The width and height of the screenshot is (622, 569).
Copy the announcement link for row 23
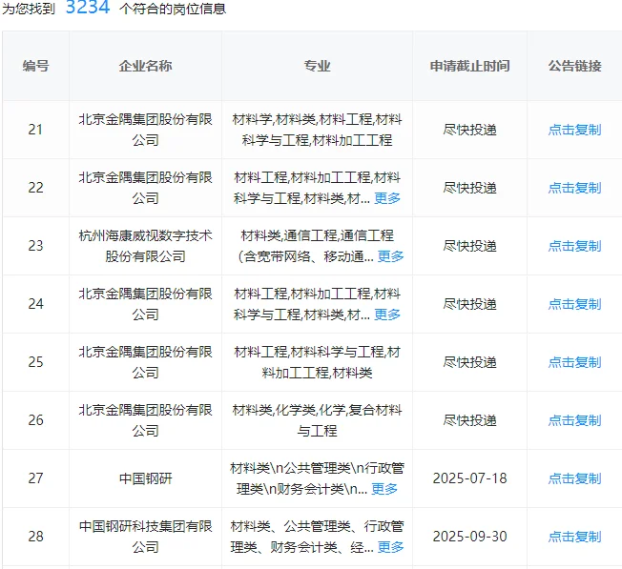coord(574,246)
